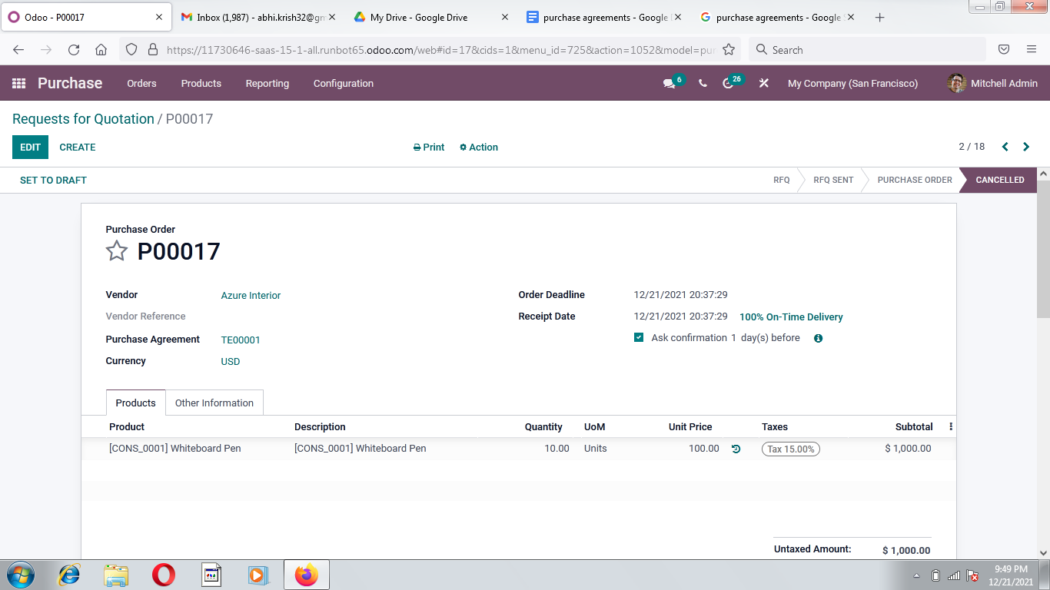Bookmark this page with star icon
Image resolution: width=1050 pixels, height=590 pixels.
pos(729,49)
